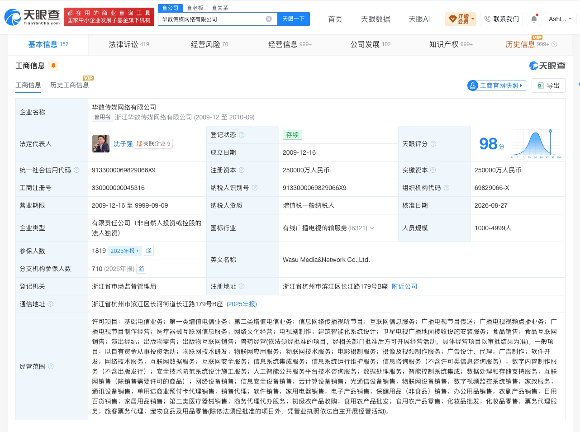This screenshot has width=580, height=432.
Task: Click the 登记机关 value 浙江省市场监督管理局
Action: point(124,286)
